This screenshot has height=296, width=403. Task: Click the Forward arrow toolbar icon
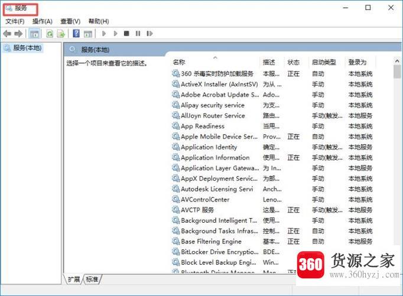point(18,34)
